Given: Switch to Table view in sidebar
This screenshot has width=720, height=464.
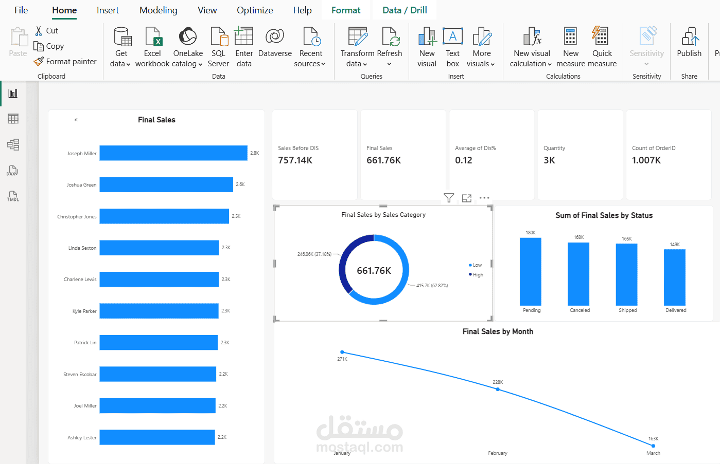Looking at the screenshot, I should tap(13, 119).
